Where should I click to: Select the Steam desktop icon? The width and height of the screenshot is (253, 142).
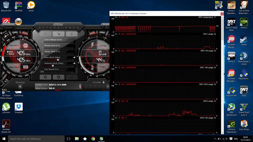point(244,40)
